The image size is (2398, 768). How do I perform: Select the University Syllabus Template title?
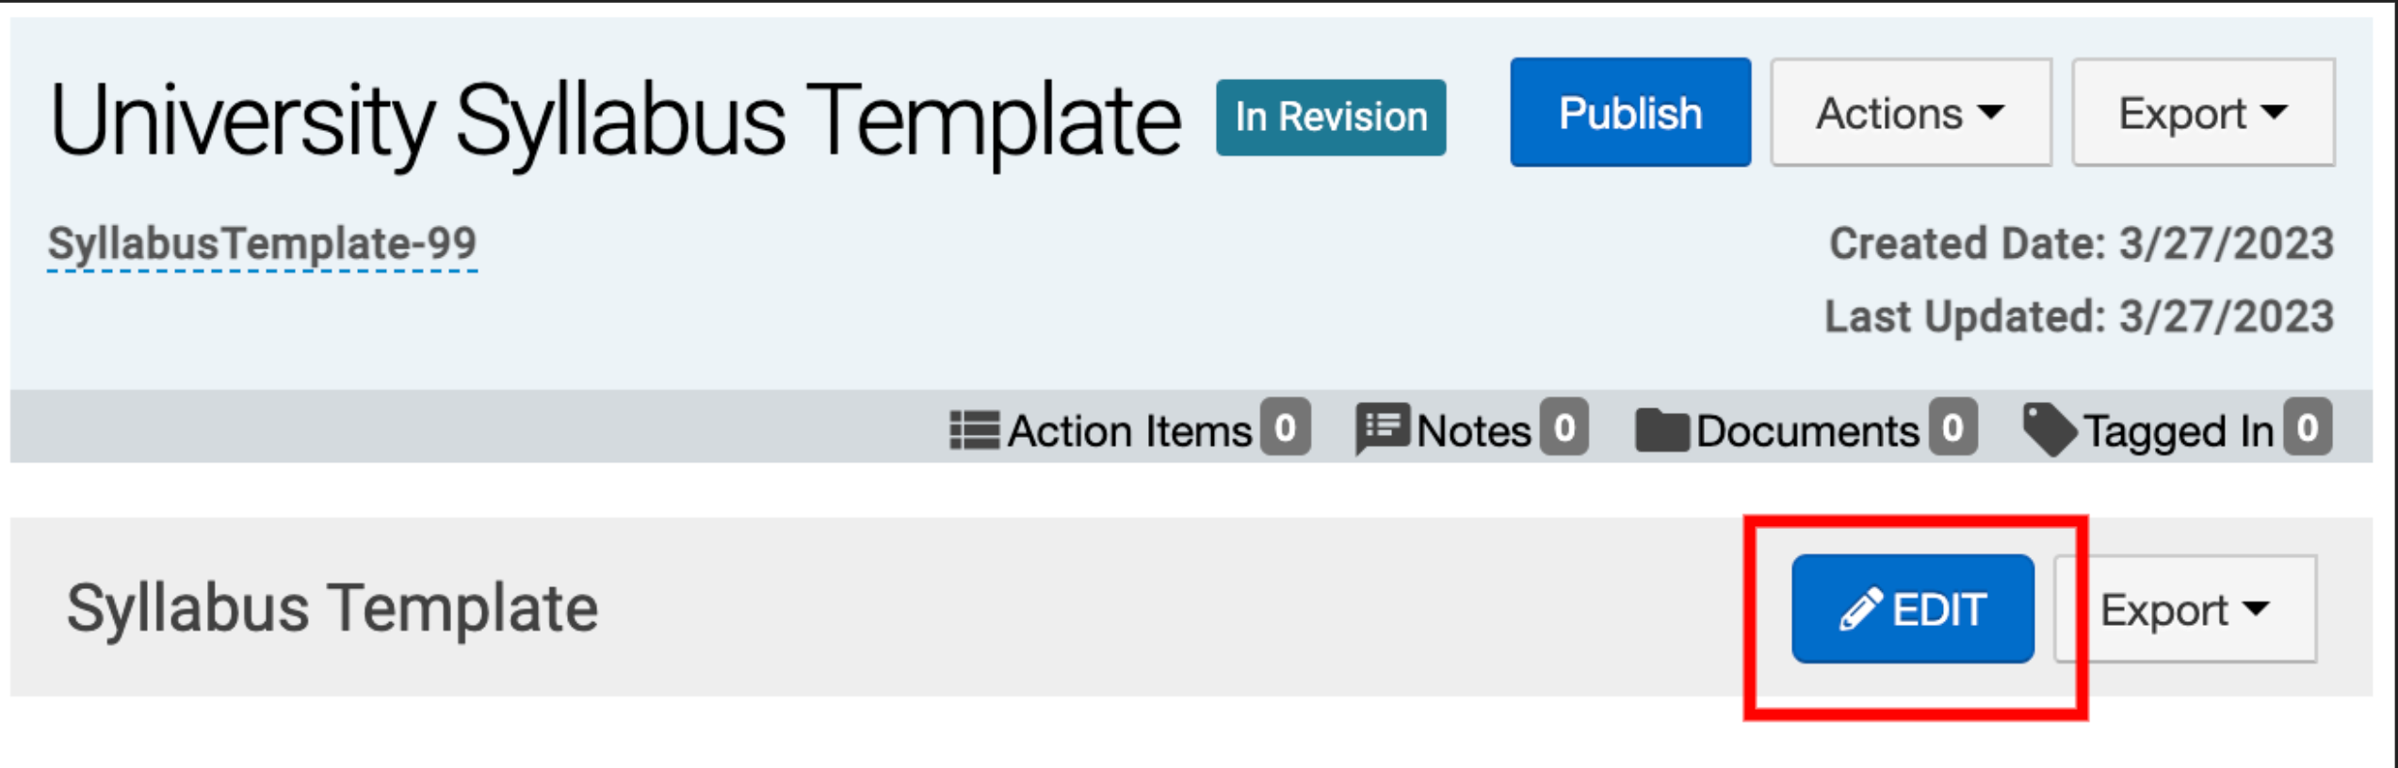615,121
